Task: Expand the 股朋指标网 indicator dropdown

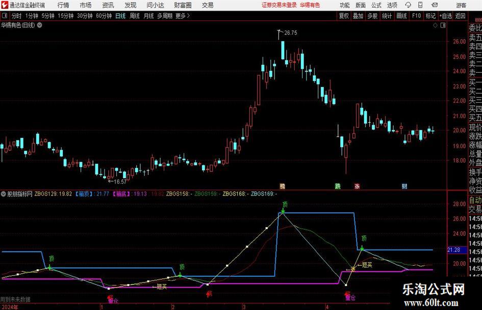Action: (x=4, y=193)
